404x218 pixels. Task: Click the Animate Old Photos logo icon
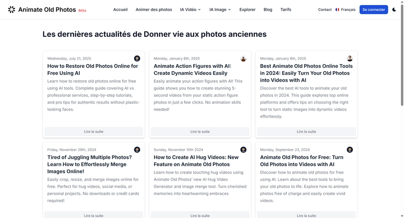coord(12,10)
